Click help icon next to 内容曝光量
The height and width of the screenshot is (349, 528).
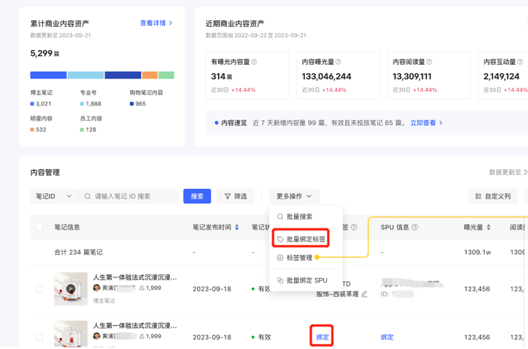click(338, 62)
